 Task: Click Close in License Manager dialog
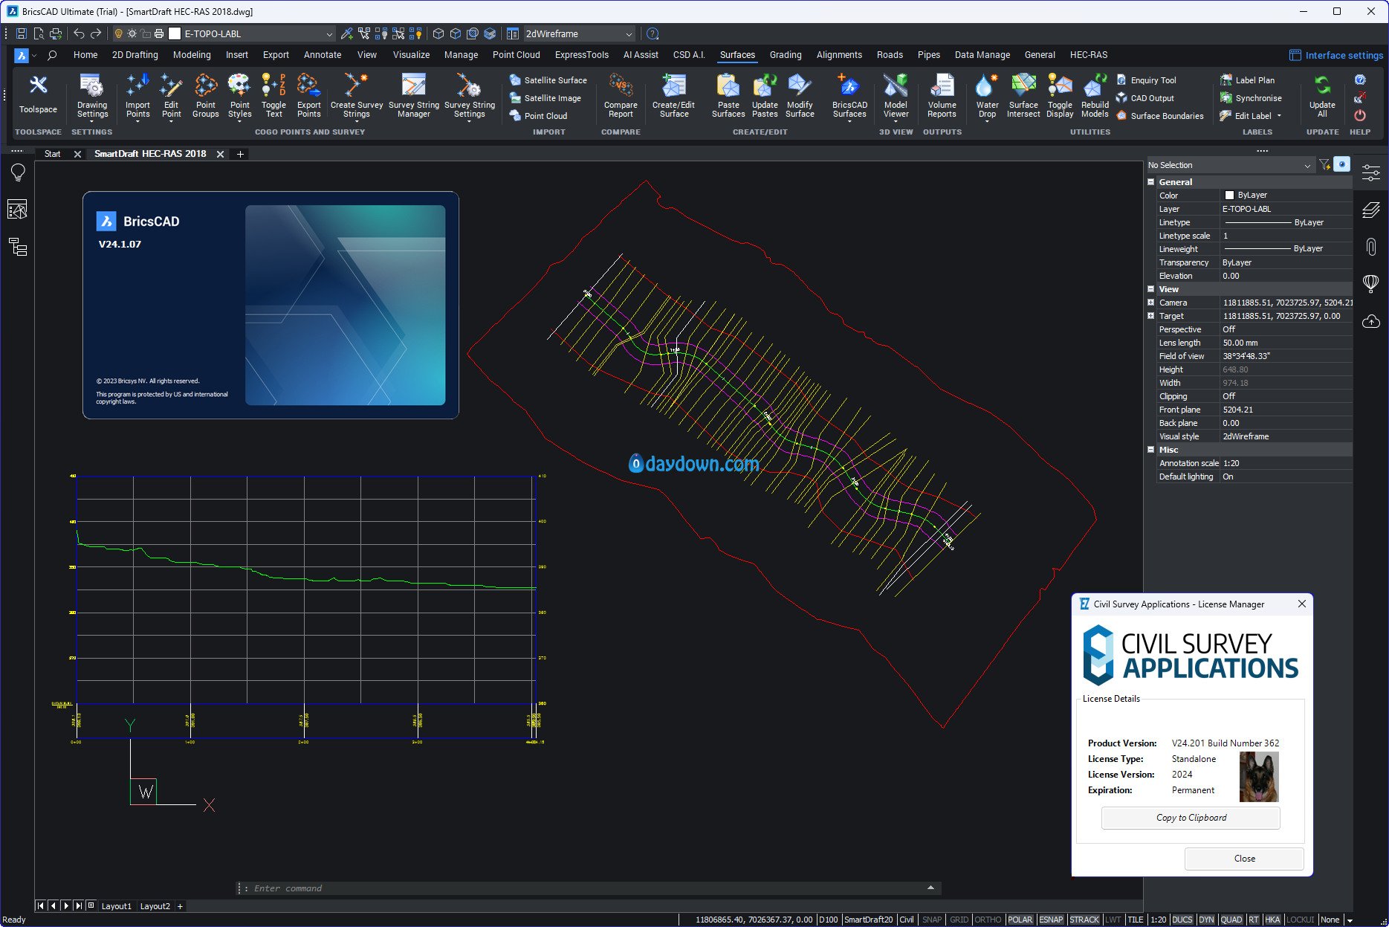1244,859
